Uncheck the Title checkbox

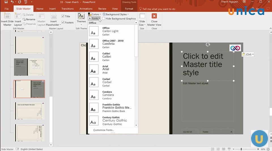point(63,16)
